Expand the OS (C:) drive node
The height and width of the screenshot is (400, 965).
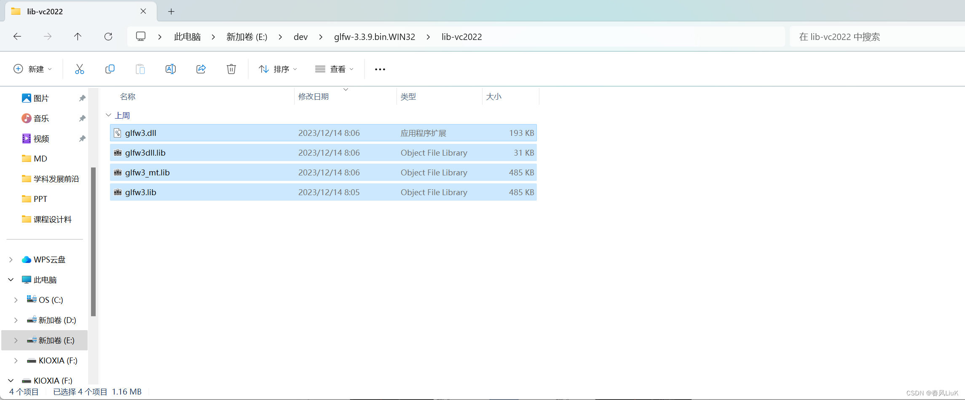[x=16, y=300]
